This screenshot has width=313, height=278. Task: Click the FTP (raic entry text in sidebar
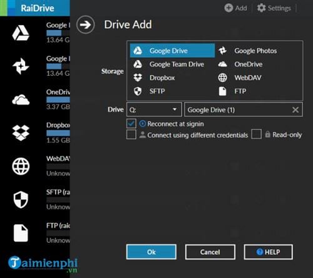tap(58, 225)
